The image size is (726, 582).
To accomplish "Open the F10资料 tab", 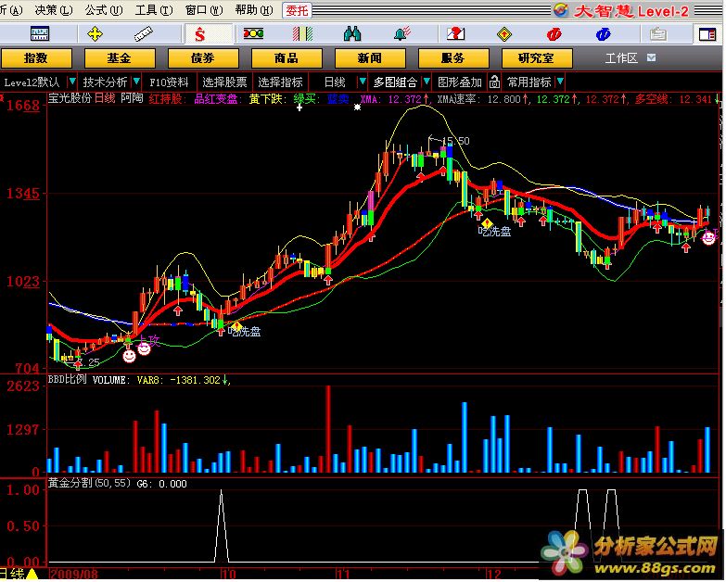I will (x=169, y=82).
